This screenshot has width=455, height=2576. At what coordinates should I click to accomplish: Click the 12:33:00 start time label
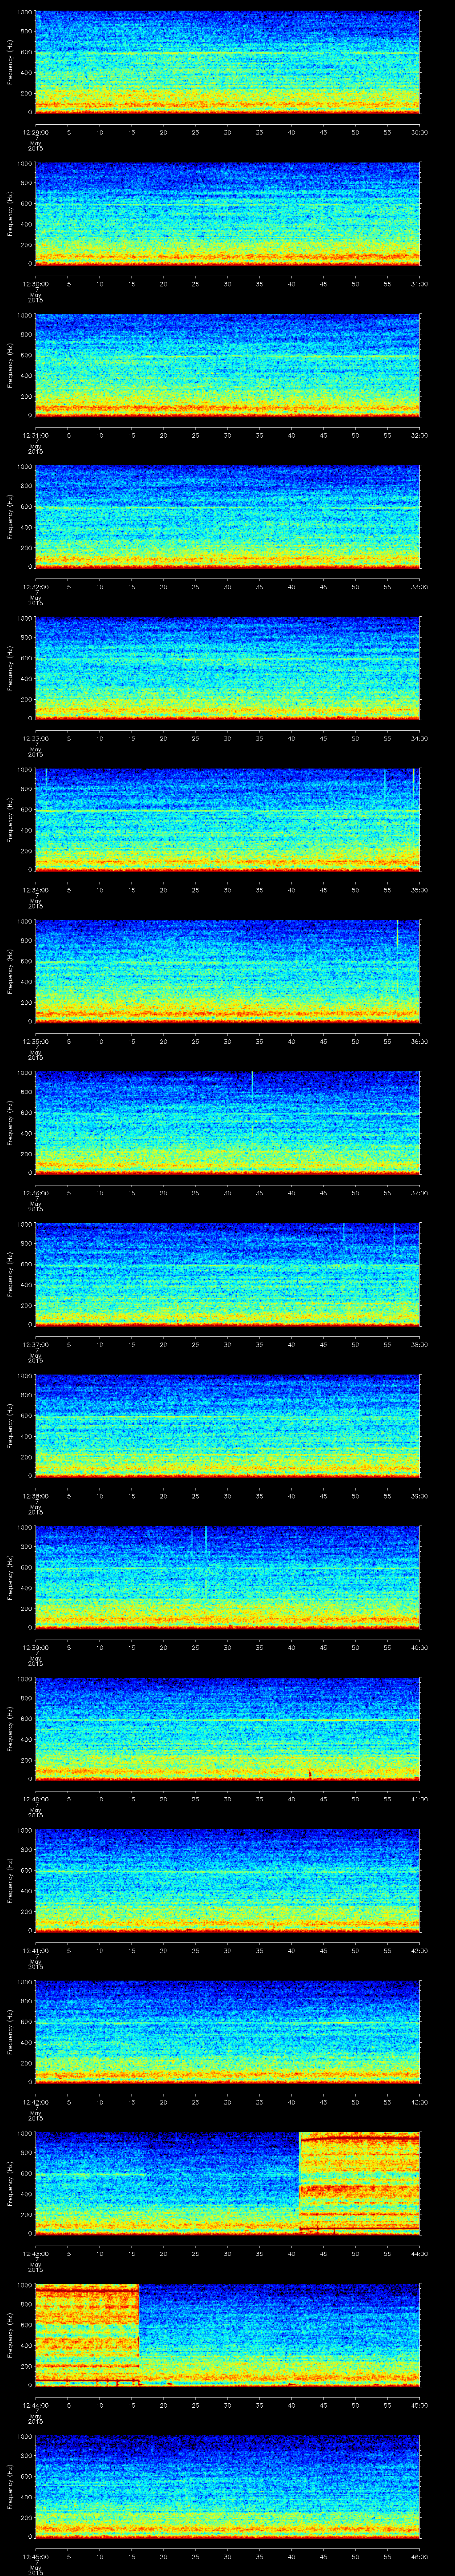pyautogui.click(x=35, y=738)
